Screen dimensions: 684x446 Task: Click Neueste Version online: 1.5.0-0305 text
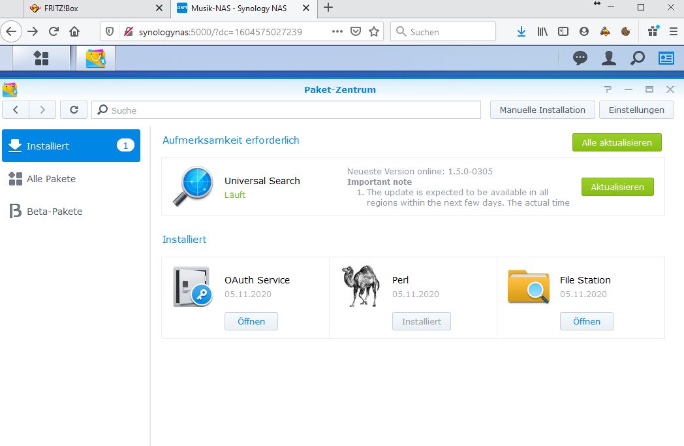[420, 172]
